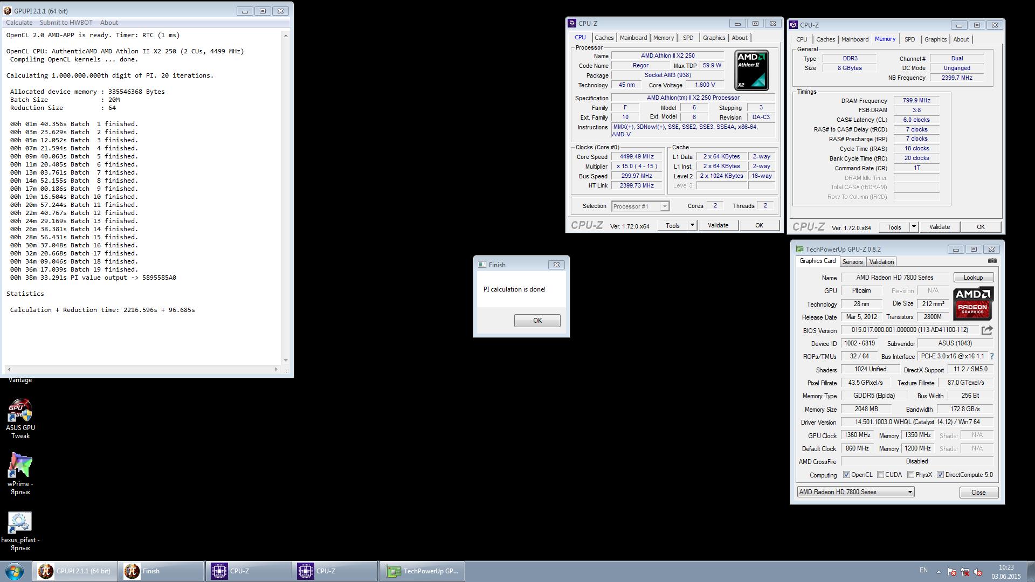The height and width of the screenshot is (582, 1035).
Task: Switch to Mainboard tab in left CPU-Z
Action: click(633, 38)
